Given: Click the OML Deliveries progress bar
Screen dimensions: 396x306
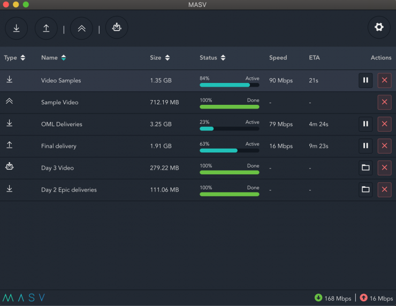Looking at the screenshot, I should click(x=229, y=128).
